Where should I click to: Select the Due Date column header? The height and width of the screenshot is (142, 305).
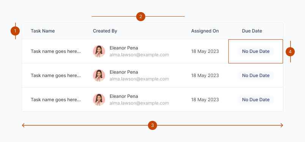[x=252, y=31]
